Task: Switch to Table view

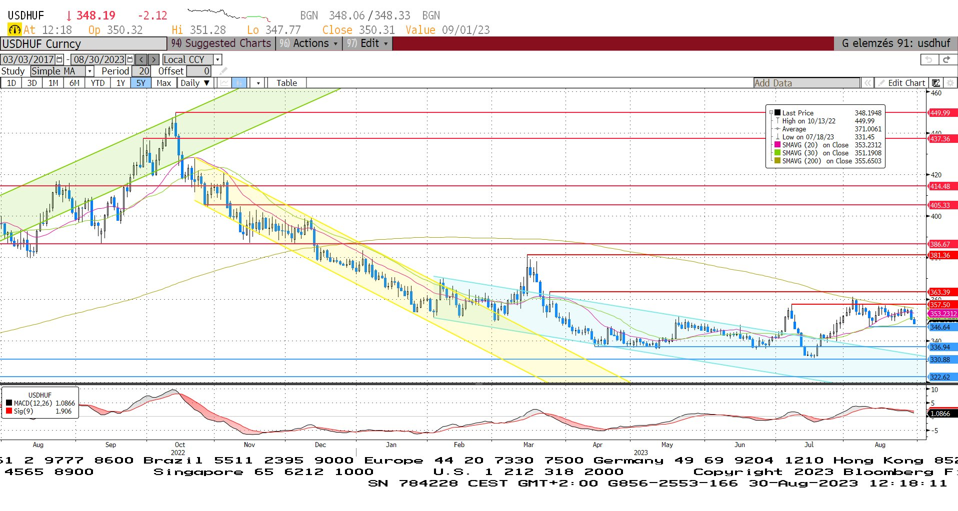Action: (x=286, y=83)
